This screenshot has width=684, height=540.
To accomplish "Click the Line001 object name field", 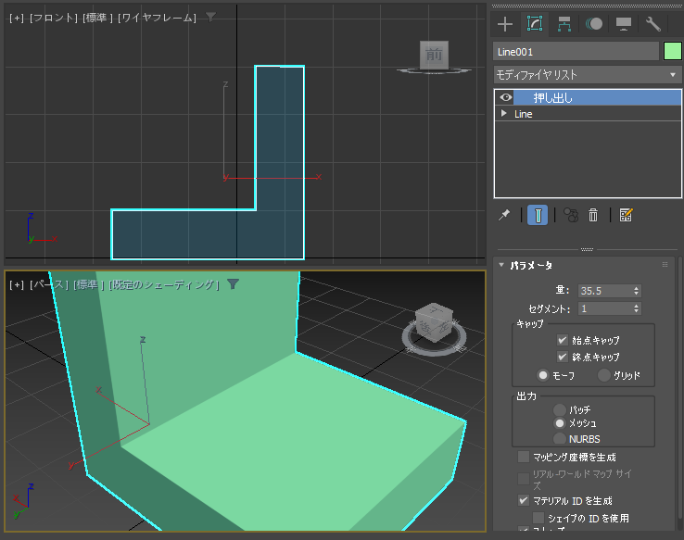I will coord(576,52).
